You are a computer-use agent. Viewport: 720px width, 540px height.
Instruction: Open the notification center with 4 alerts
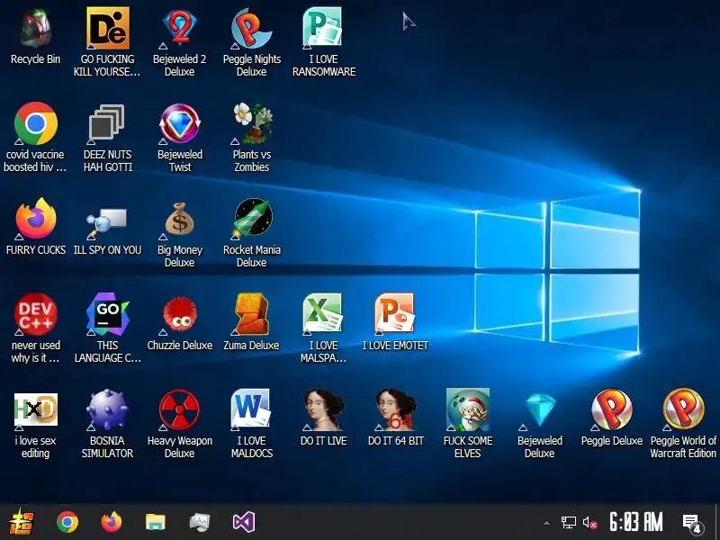tap(692, 524)
